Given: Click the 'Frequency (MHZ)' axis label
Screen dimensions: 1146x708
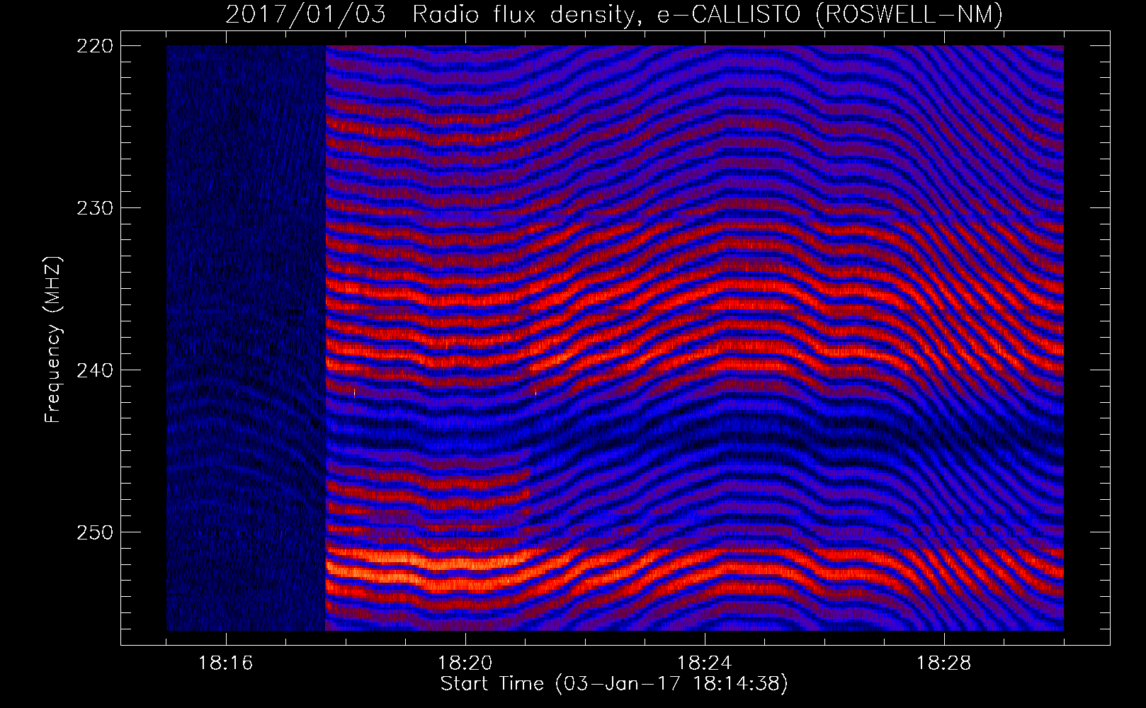Looking at the screenshot, I should click(53, 339).
